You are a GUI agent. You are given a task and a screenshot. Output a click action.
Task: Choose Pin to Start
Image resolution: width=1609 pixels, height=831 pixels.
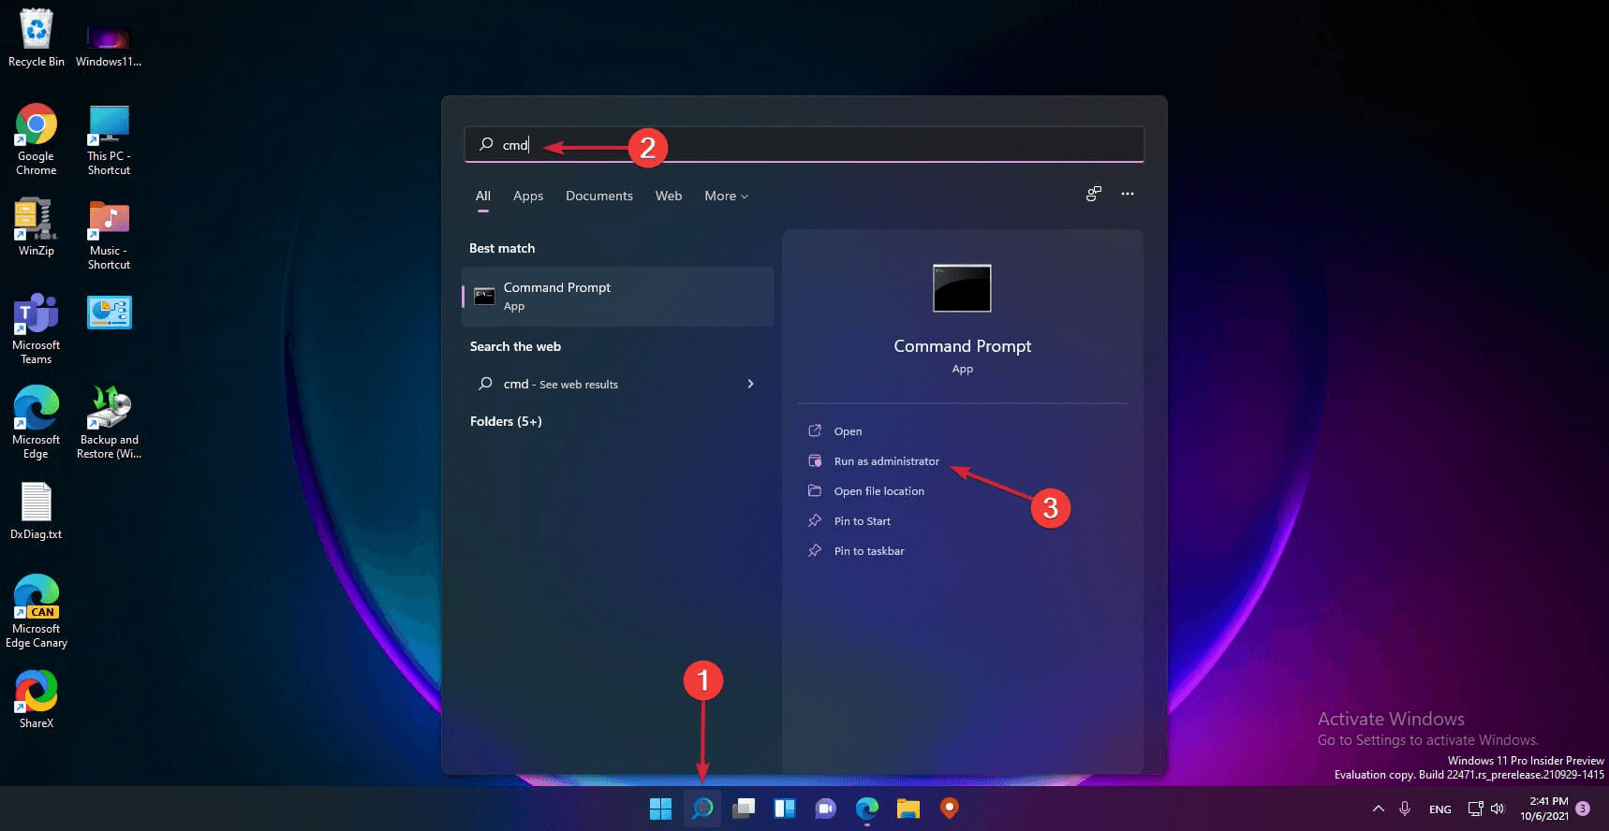pyautogui.click(x=862, y=521)
